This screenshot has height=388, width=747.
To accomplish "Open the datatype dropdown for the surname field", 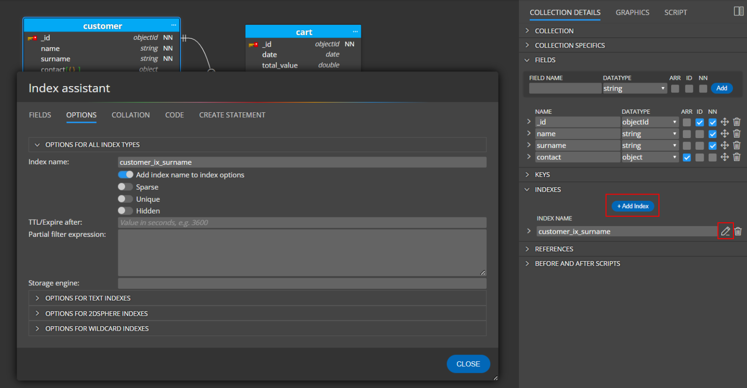I will click(x=675, y=145).
